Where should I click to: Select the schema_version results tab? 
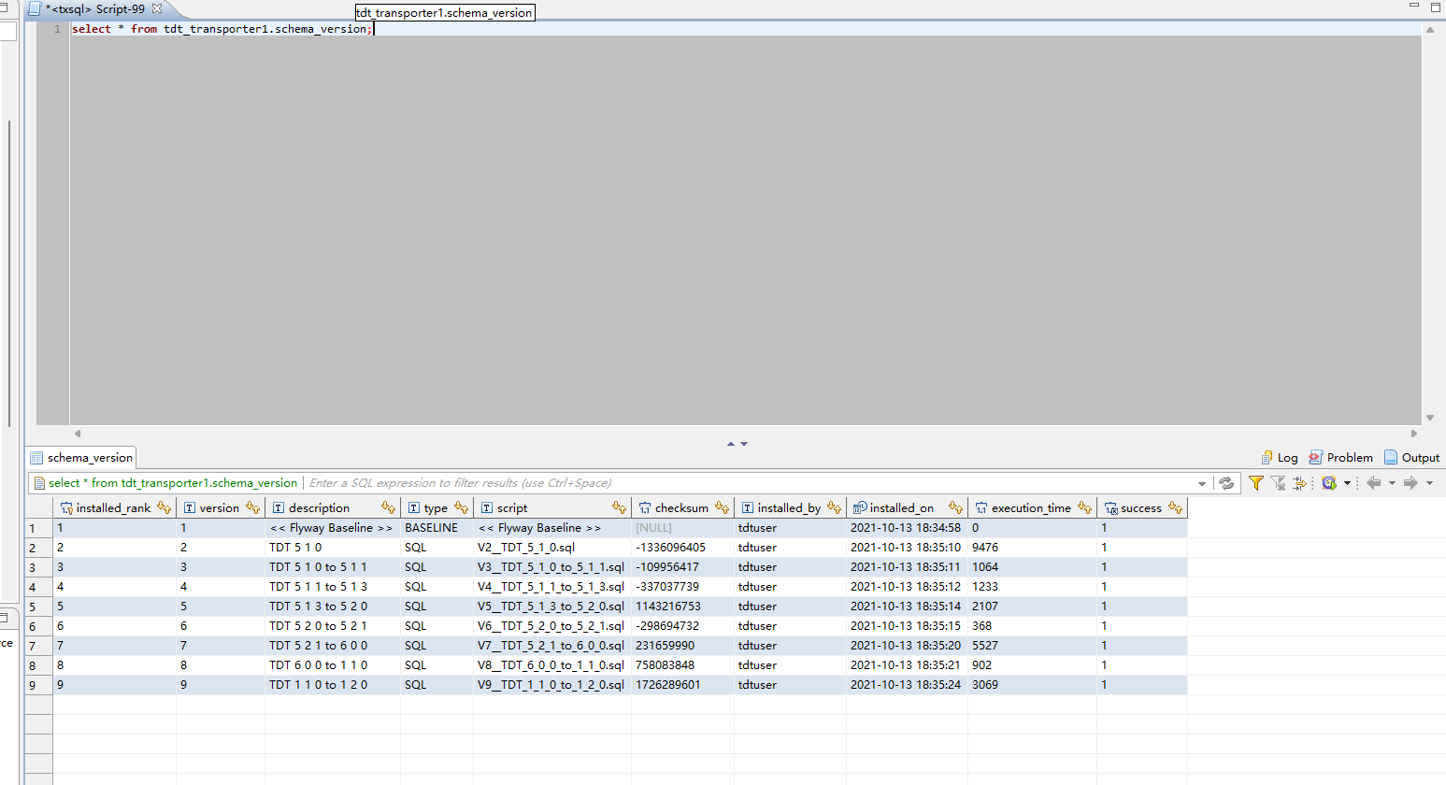(81, 457)
